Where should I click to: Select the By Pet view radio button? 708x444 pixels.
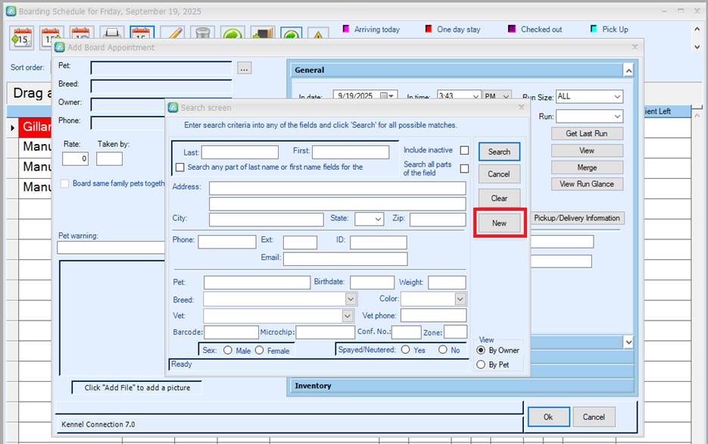click(x=481, y=364)
